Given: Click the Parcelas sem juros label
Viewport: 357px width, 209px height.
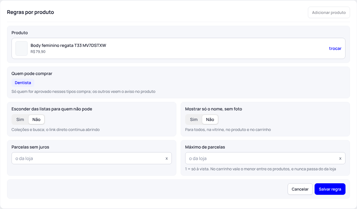Looking at the screenshot, I should click(x=30, y=147).
